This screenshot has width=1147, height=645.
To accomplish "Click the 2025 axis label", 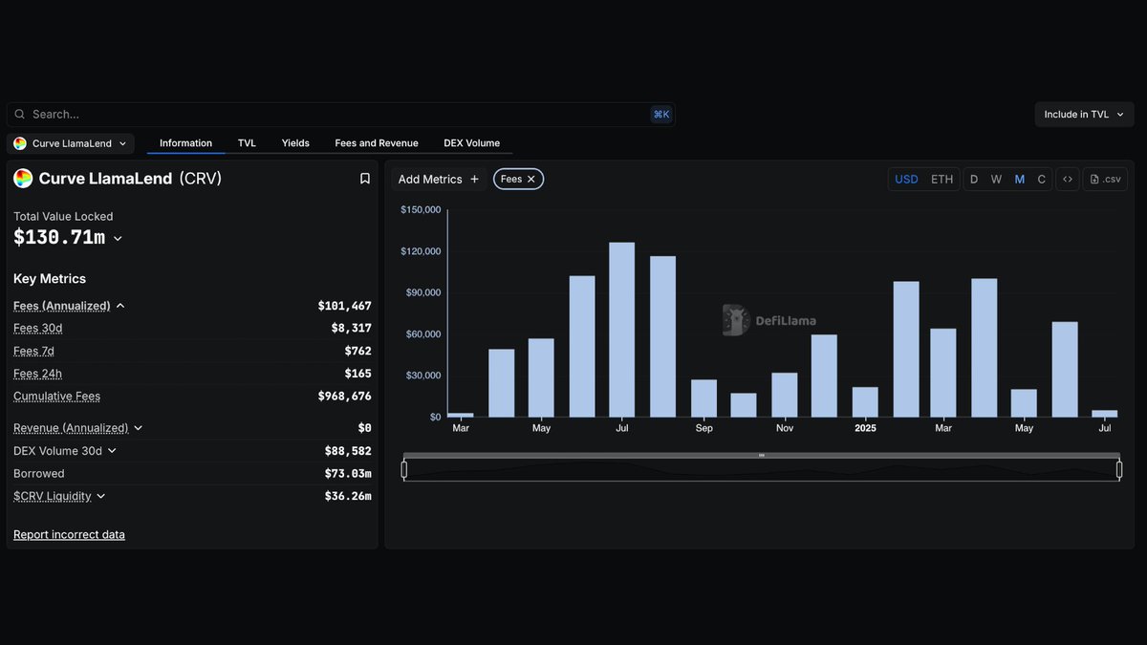I will [x=865, y=428].
